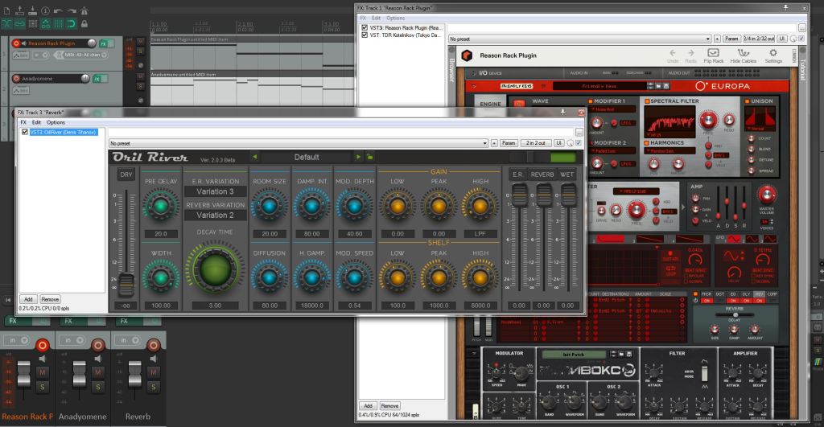Open the No preset dropdown in the Reverb FX window
Screen dimensions: 824x427
pos(299,142)
